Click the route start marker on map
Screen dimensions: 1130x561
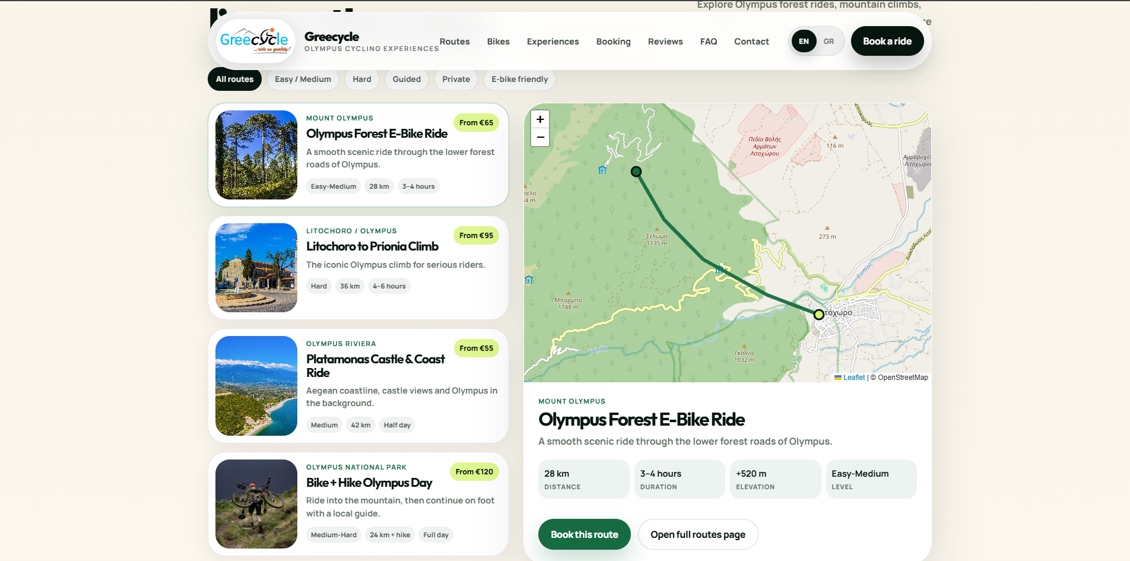pyautogui.click(x=636, y=172)
